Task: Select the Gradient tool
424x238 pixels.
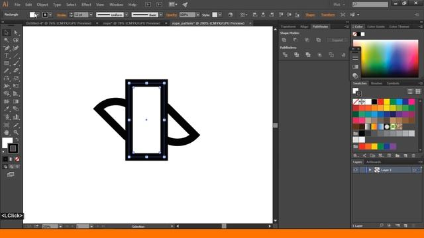Action: [x=16, y=101]
